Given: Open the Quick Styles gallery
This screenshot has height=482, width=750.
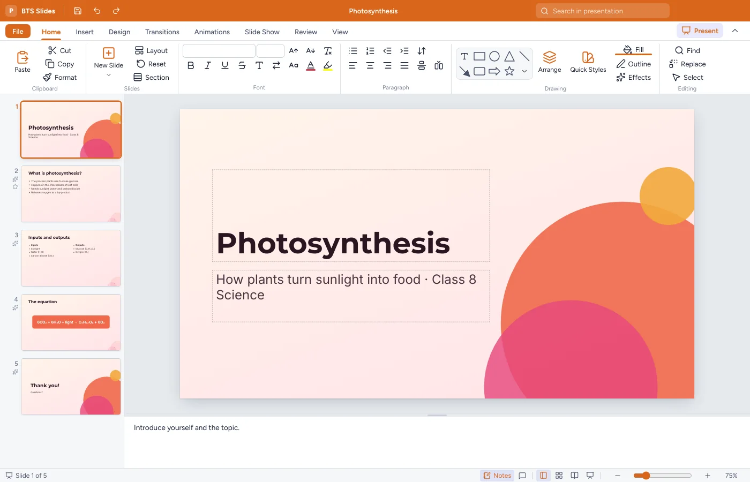Looking at the screenshot, I should click(x=588, y=62).
